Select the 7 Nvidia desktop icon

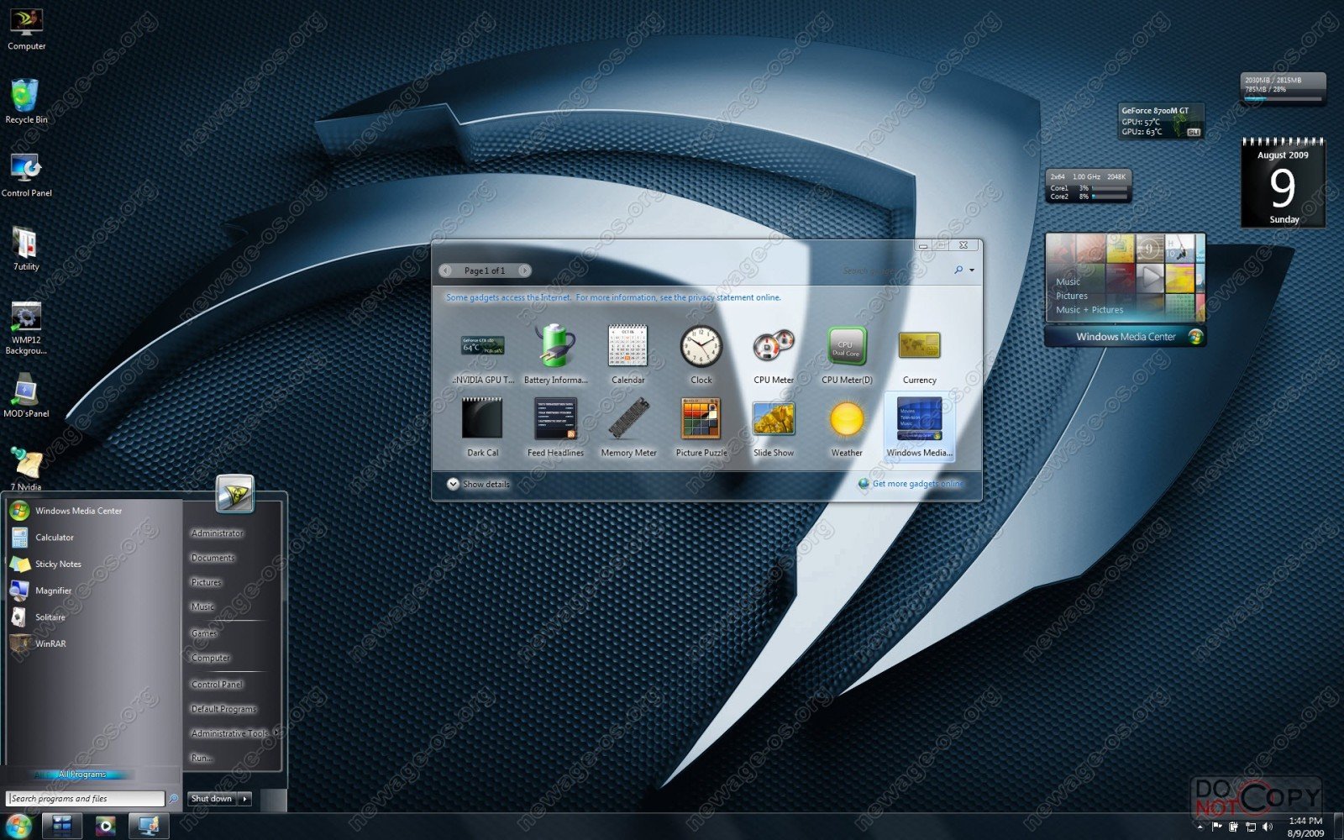coord(26,468)
